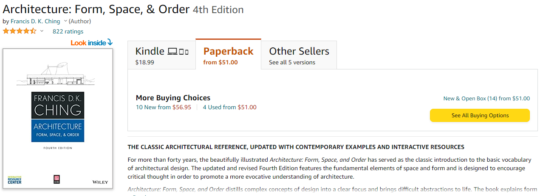Open the Other Sellers tab
The height and width of the screenshot is (196, 543).
point(299,55)
